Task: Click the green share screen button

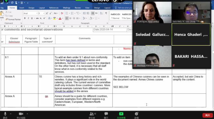Action: (121, 115)
